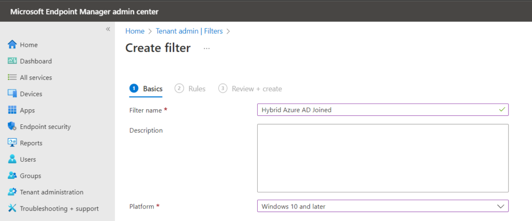Image resolution: width=532 pixels, height=221 pixels.
Task: Follow the Home breadcrumb link
Action: pyautogui.click(x=135, y=31)
